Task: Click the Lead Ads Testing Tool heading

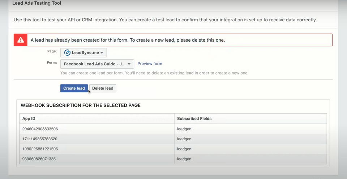Action: pyautogui.click(x=37, y=3)
